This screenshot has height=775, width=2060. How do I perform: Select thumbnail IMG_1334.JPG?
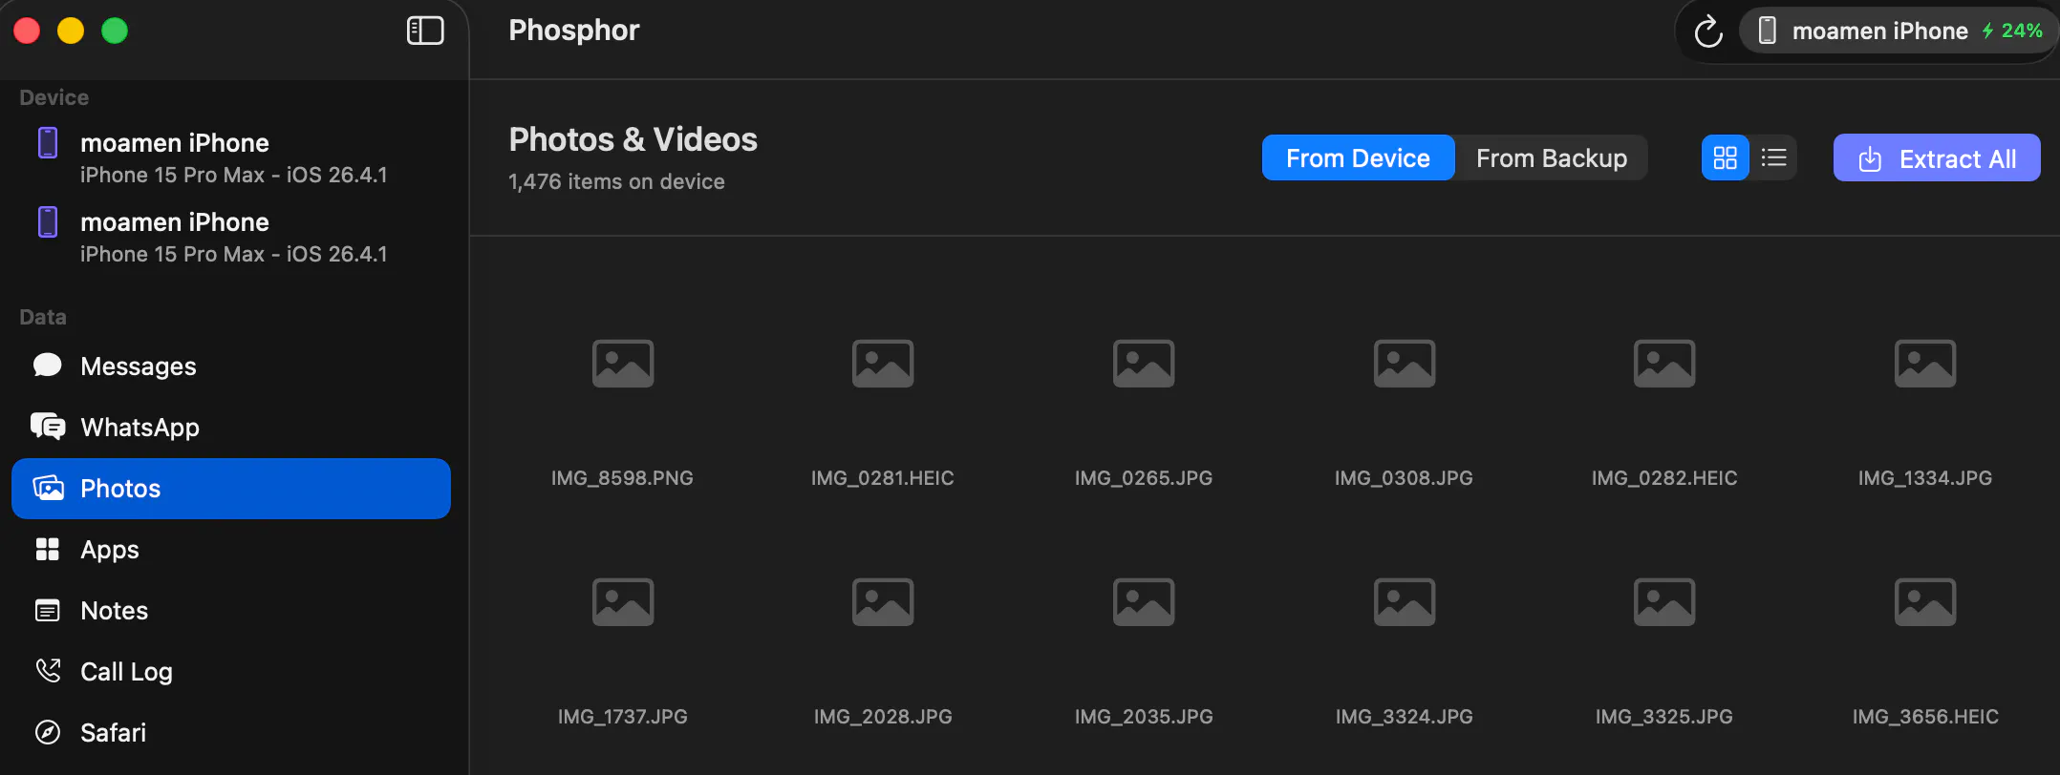(x=1925, y=364)
